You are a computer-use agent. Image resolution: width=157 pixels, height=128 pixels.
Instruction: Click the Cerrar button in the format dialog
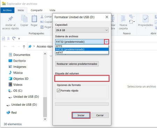click(x=100, y=115)
